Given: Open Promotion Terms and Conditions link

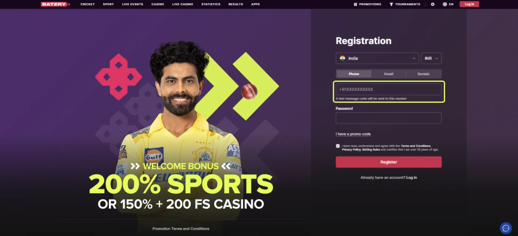Looking at the screenshot, I should (x=181, y=228).
